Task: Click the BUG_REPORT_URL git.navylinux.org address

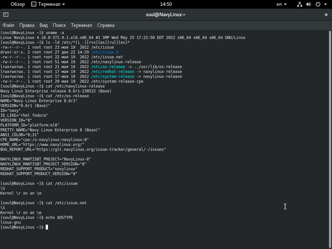Action: click(100, 149)
